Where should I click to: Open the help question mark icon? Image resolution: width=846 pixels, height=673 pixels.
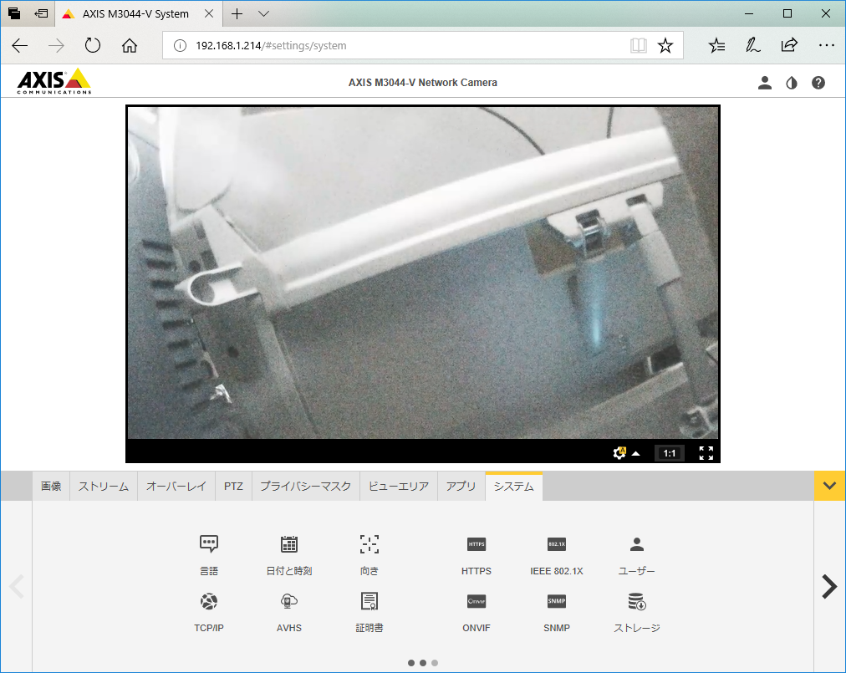pos(818,83)
